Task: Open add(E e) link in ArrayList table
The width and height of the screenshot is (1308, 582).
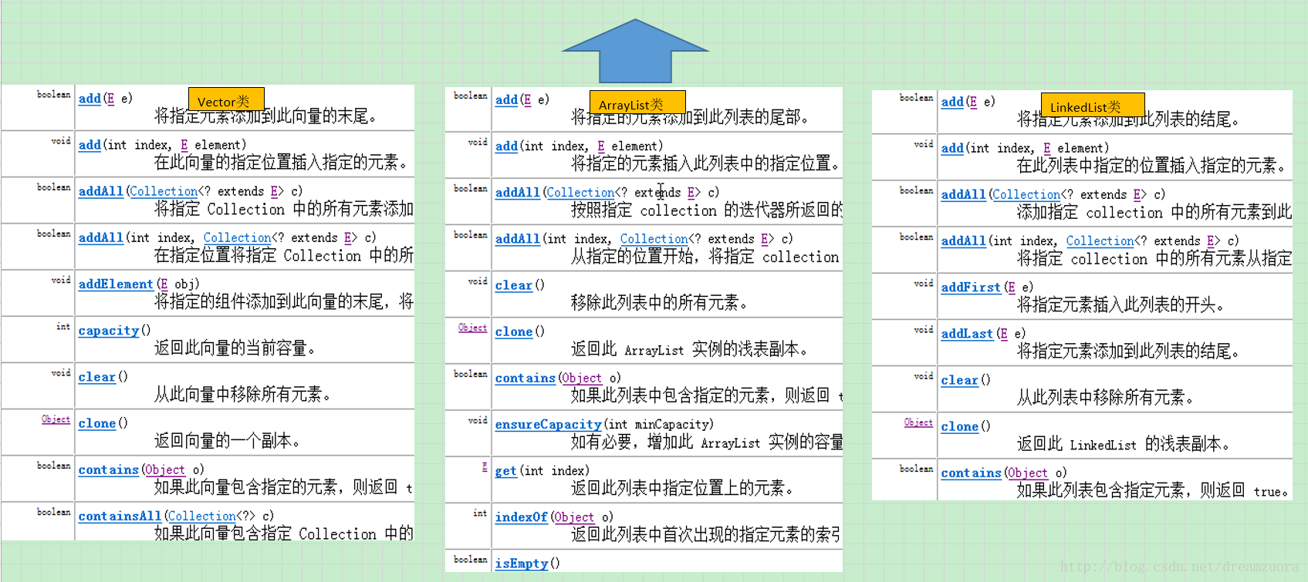Action: click(506, 99)
